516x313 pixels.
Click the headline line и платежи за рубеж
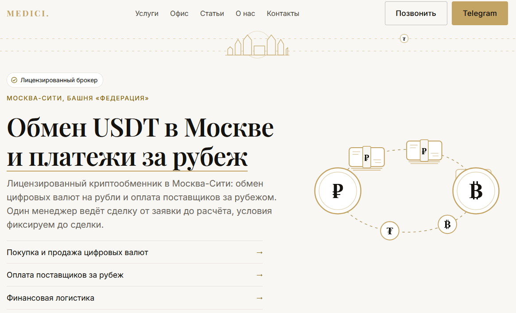click(x=127, y=157)
